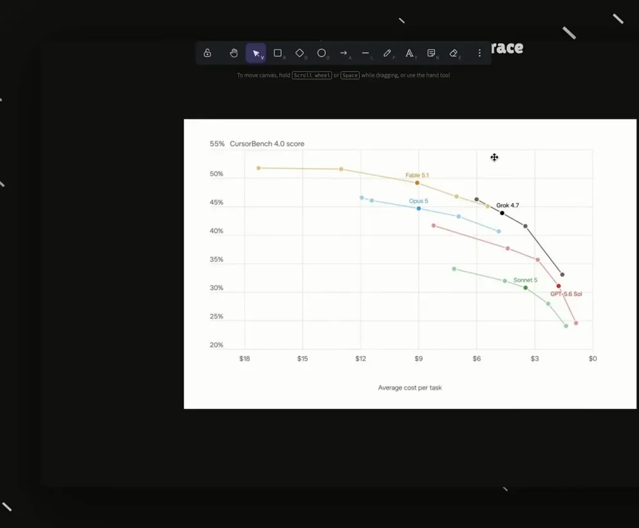Click the '20%' y-axis label
This screenshot has width=639, height=528.
tap(216, 344)
